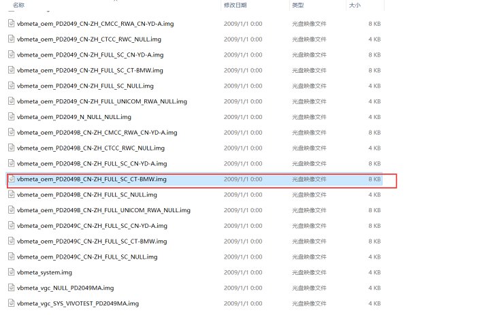Sort files by 类型 column
490x315 pixels.
tap(298, 5)
